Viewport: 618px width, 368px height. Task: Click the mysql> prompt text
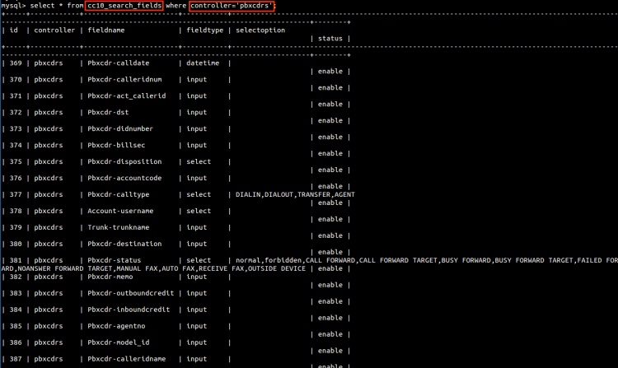click(x=13, y=6)
